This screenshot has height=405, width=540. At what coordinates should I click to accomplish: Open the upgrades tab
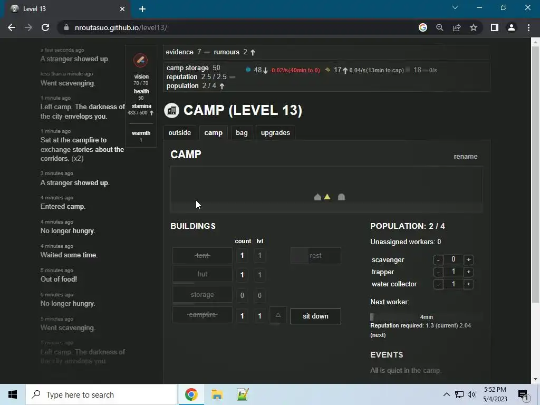point(275,132)
